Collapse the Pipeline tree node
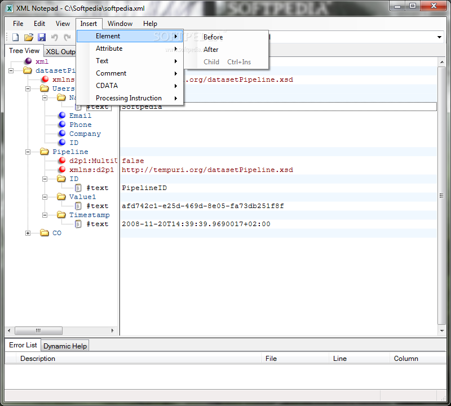 (28, 152)
